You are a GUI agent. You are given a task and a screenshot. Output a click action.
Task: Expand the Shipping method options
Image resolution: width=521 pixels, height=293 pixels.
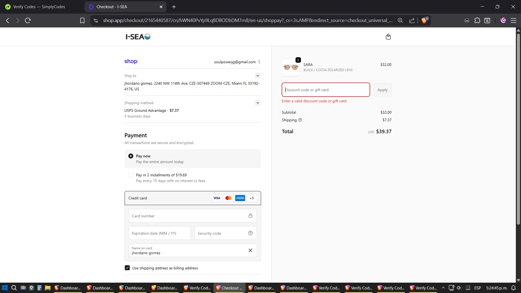[x=257, y=103]
